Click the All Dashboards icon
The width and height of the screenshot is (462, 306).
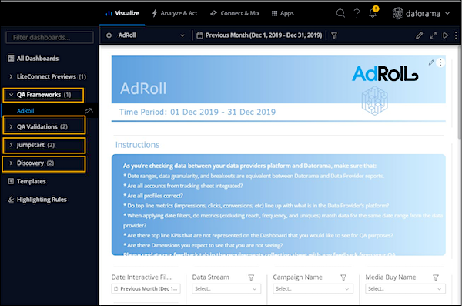11,59
